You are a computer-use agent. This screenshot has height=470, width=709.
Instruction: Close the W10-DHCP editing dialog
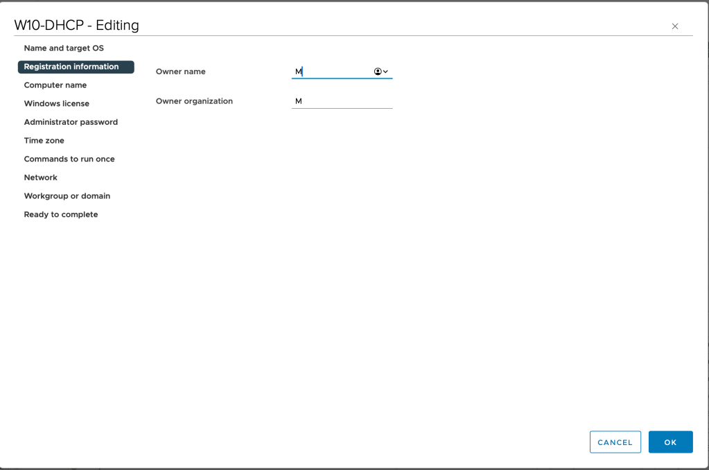pyautogui.click(x=674, y=26)
